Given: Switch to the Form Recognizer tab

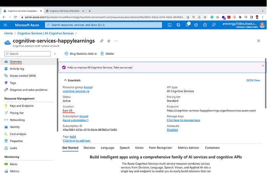Looking at the screenshot, I should pyautogui.click(x=161, y=148).
